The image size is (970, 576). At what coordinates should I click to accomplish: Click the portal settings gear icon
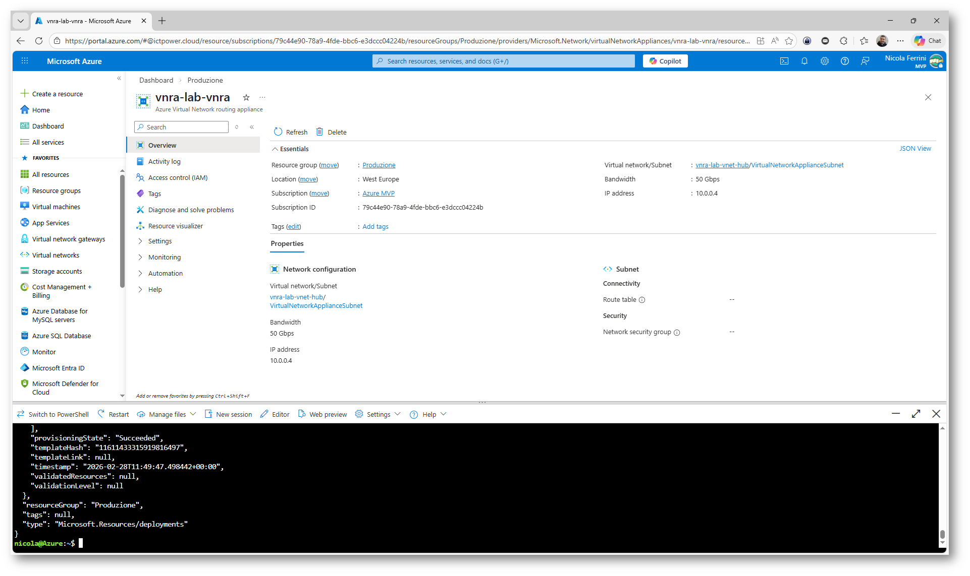click(x=825, y=61)
